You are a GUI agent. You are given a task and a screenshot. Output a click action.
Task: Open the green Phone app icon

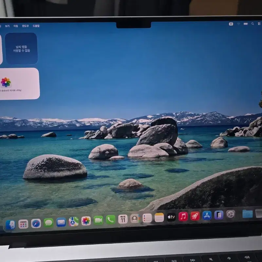[x=111, y=219]
